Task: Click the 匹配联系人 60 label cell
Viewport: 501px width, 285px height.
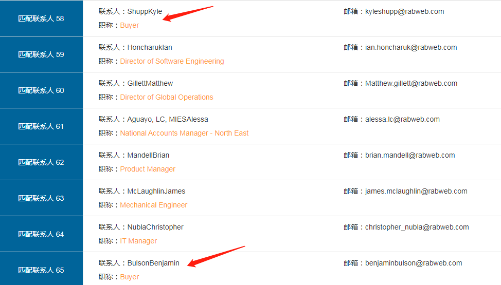Action: [41, 90]
